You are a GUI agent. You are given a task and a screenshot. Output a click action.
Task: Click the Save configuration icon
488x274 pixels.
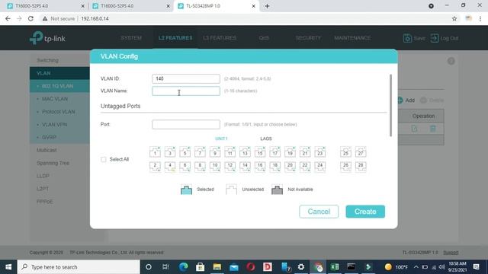click(x=407, y=38)
